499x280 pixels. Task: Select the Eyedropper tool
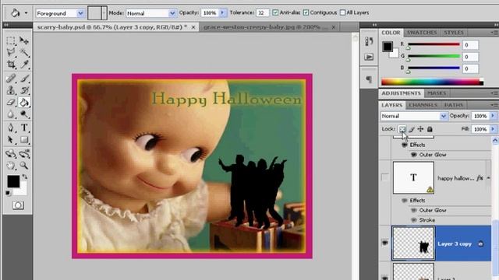tap(24, 64)
